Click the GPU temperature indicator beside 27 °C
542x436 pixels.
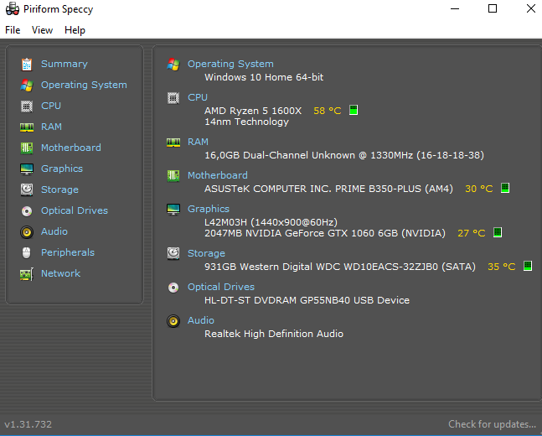(x=498, y=232)
